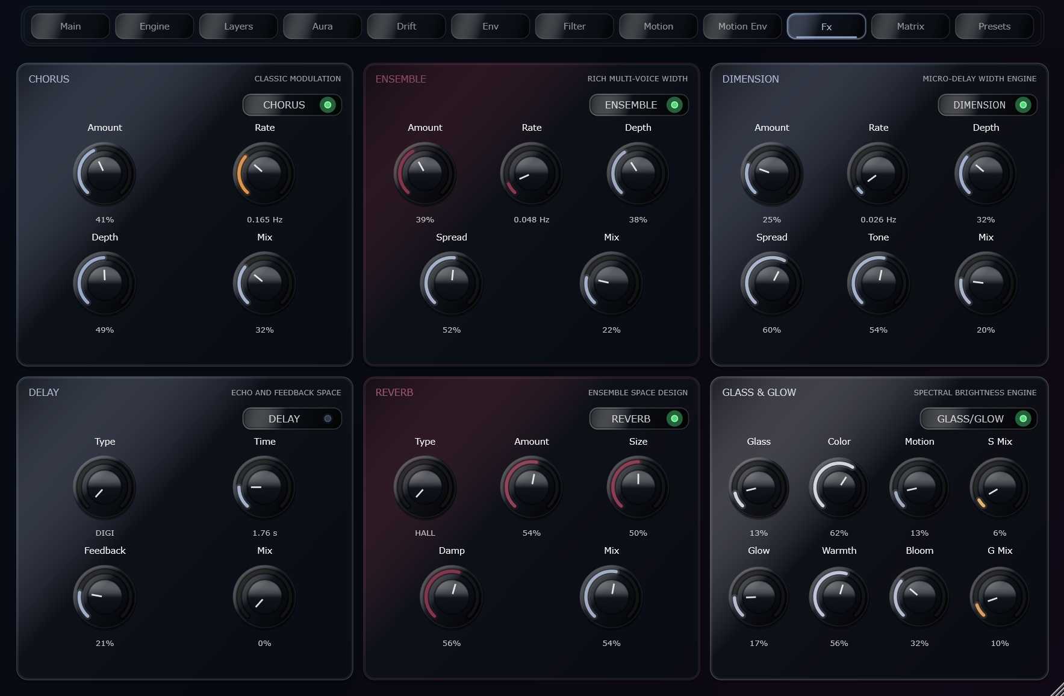Click the Dimension Depth knob at 32%

986,174
